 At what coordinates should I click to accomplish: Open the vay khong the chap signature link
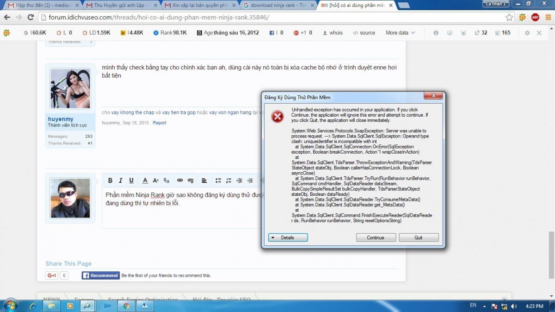pyautogui.click(x=133, y=112)
